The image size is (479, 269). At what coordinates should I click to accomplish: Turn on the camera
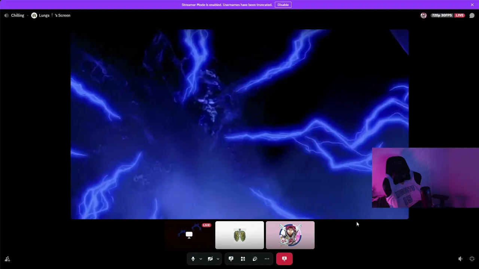(x=210, y=259)
